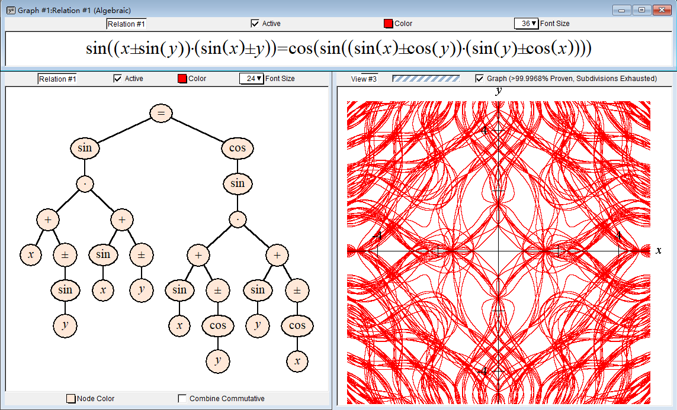Click the red Color swatch in top bar
Image resolution: width=677 pixels, height=410 pixels.
388,24
